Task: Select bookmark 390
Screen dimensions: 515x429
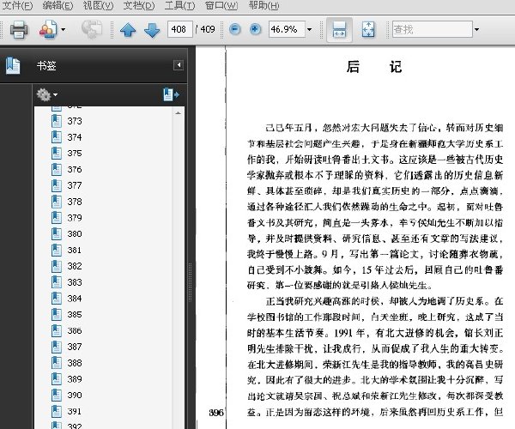Action: (75, 396)
